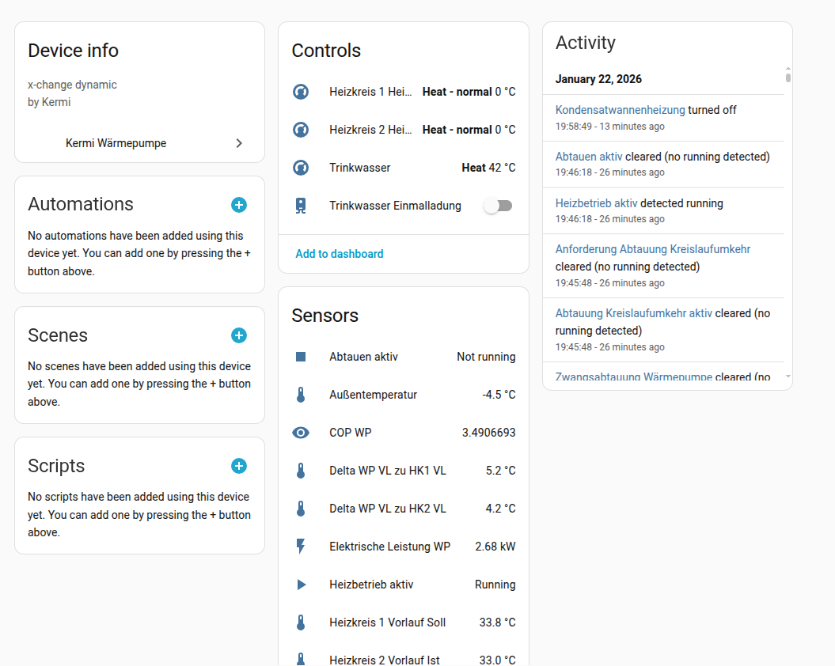Add a new script with plus icon
Viewport: 835px width, 666px height.
point(239,466)
